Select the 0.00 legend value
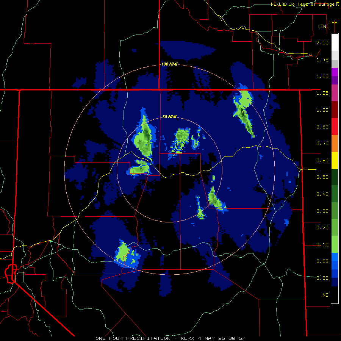341x341 pixels. tap(322, 278)
